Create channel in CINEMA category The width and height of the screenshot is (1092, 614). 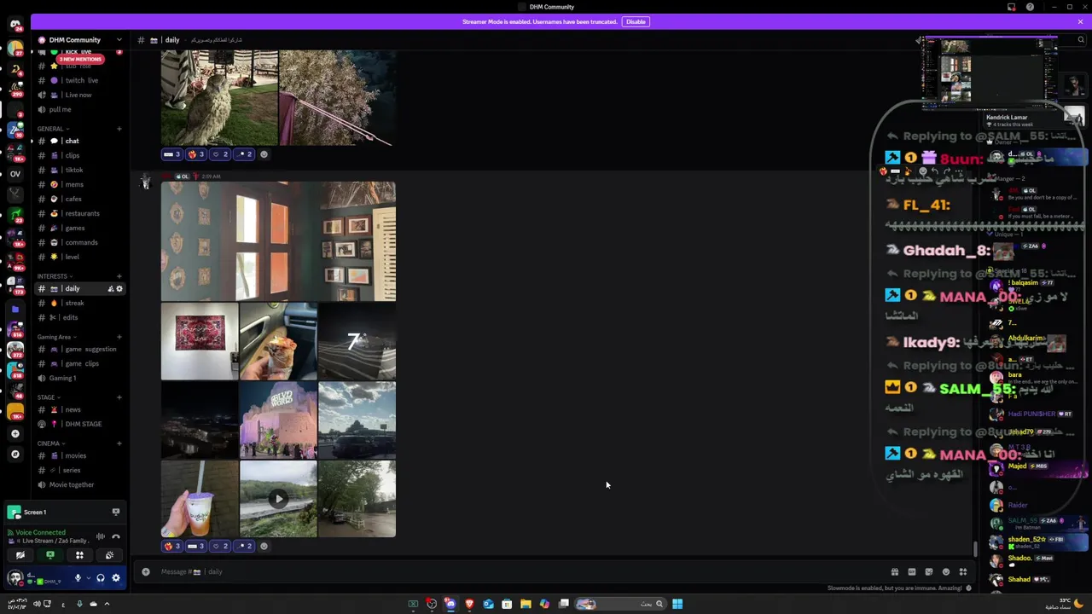(119, 443)
